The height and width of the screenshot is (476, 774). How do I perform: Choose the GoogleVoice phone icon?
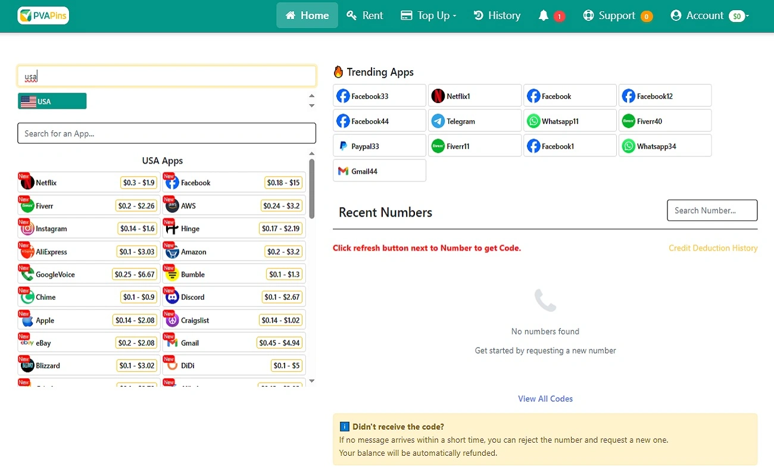(x=27, y=274)
